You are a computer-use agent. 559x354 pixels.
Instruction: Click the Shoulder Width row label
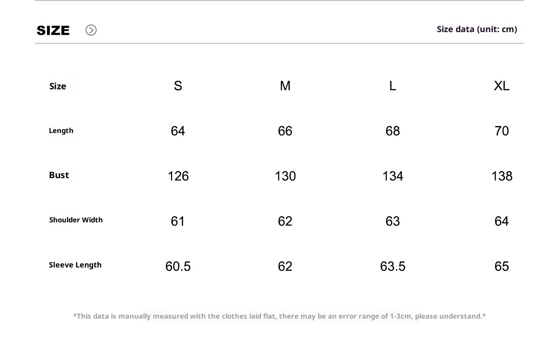click(76, 220)
